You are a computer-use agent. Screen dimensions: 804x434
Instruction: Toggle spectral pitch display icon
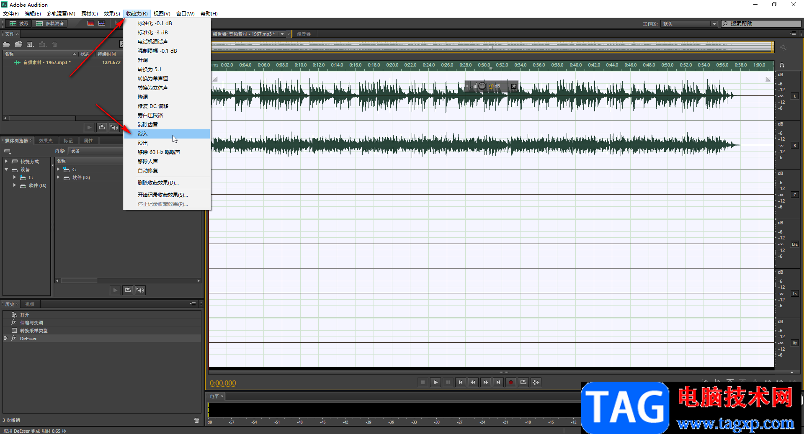(102, 23)
